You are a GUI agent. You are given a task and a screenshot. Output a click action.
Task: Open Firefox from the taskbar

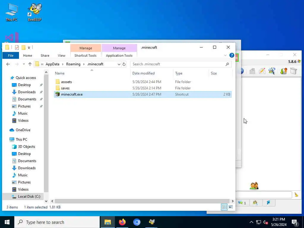pos(122,222)
